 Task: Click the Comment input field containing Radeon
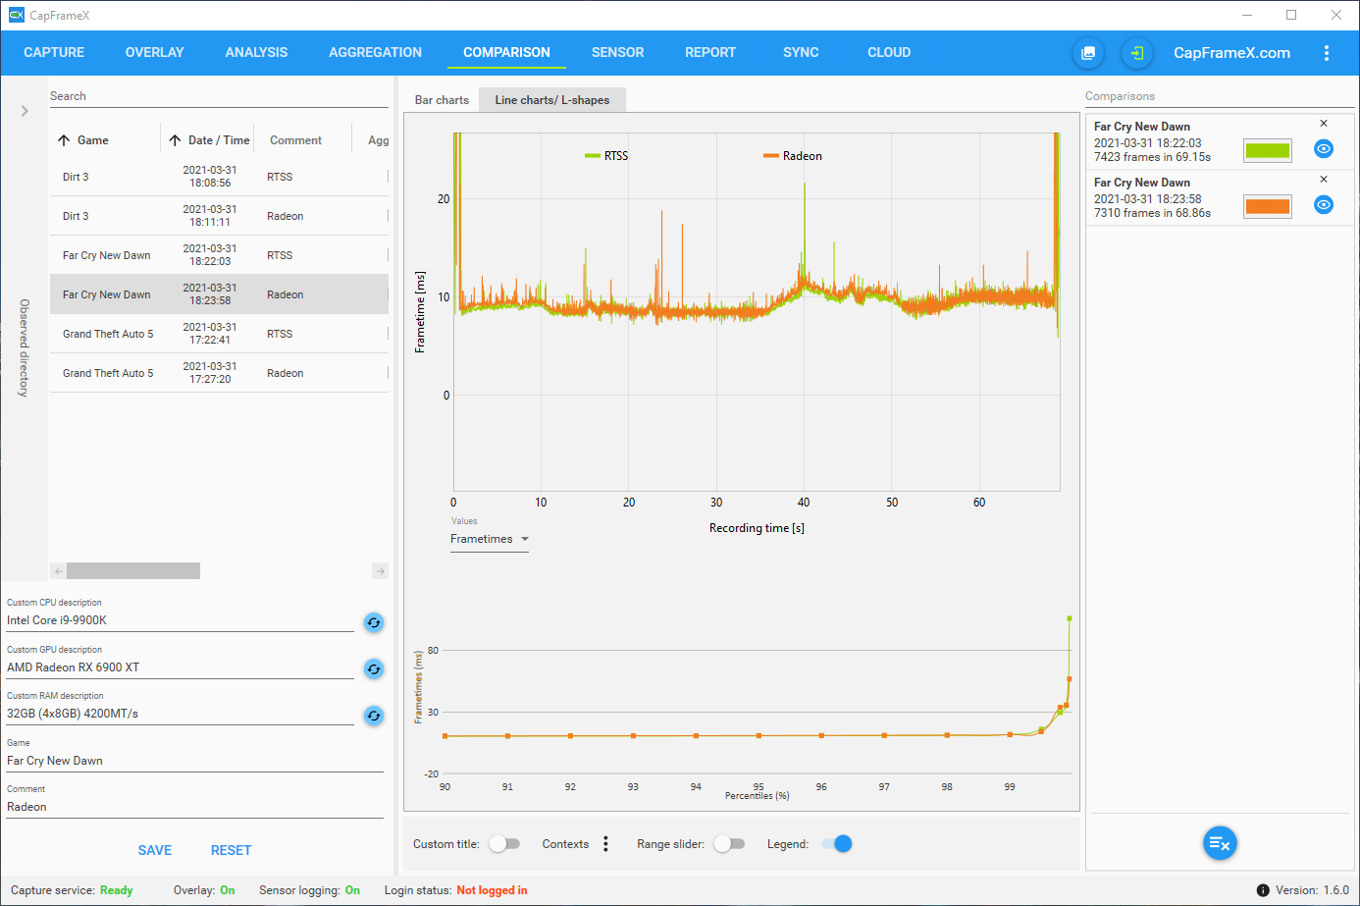coord(194,807)
